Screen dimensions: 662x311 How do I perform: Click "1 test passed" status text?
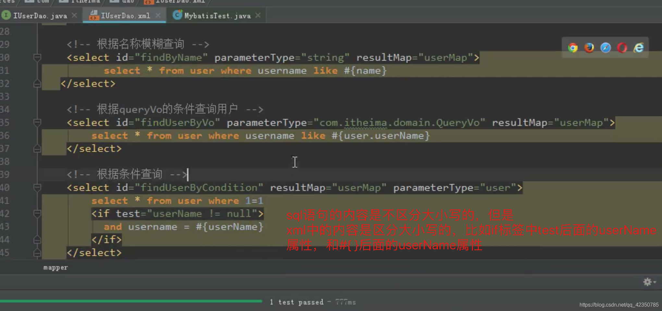coord(297,302)
